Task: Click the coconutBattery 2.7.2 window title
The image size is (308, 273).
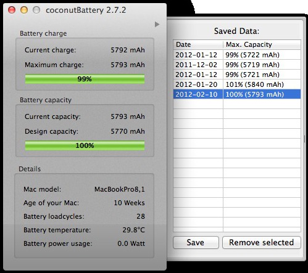Action: [x=86, y=10]
